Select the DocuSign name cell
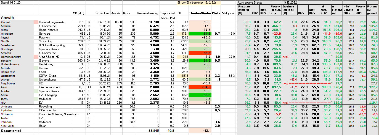 pyautogui.click(x=17, y=49)
